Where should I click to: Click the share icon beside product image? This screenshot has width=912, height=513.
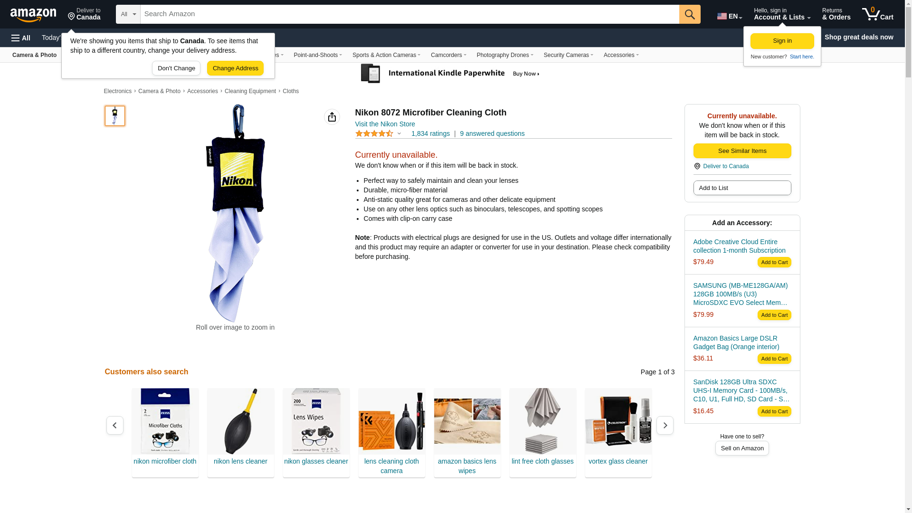point(332,117)
